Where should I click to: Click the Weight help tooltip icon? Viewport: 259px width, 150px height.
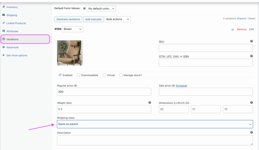[149, 103]
